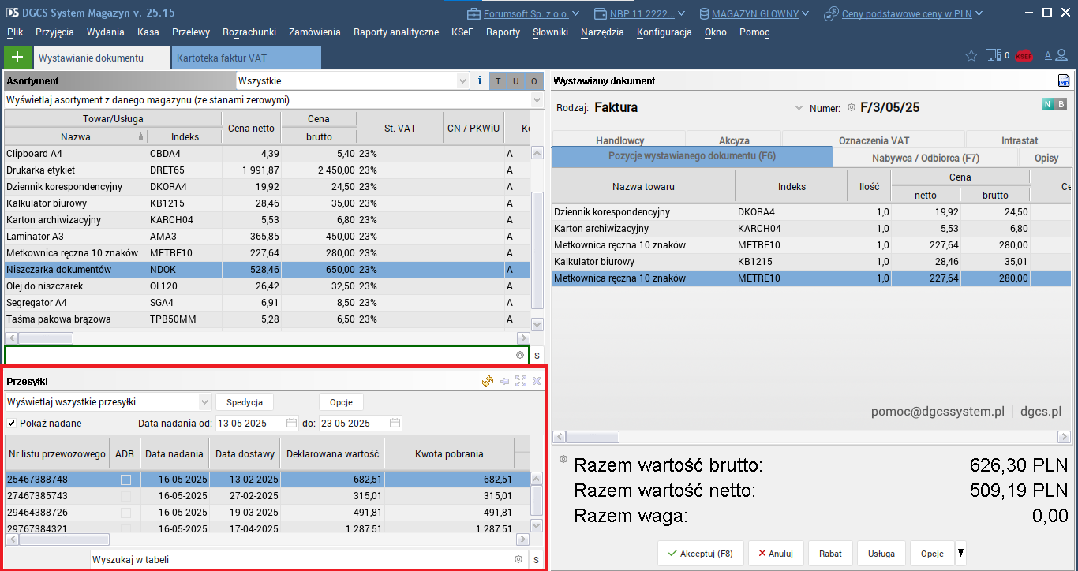The height and width of the screenshot is (571, 1078).
Task: Click the Akceptuj (F8) button
Action: coord(700,554)
